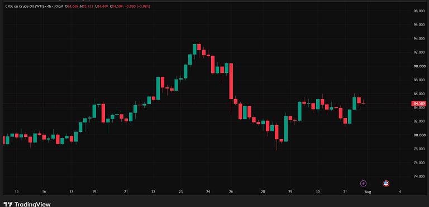The width and height of the screenshot is (429, 207).
Task: Click the 78.000 price axis label
Action: tap(419, 149)
